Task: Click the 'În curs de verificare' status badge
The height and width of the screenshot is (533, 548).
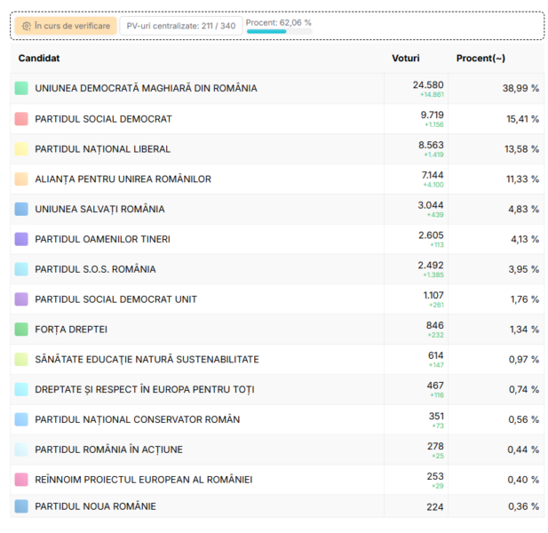Action: [65, 26]
